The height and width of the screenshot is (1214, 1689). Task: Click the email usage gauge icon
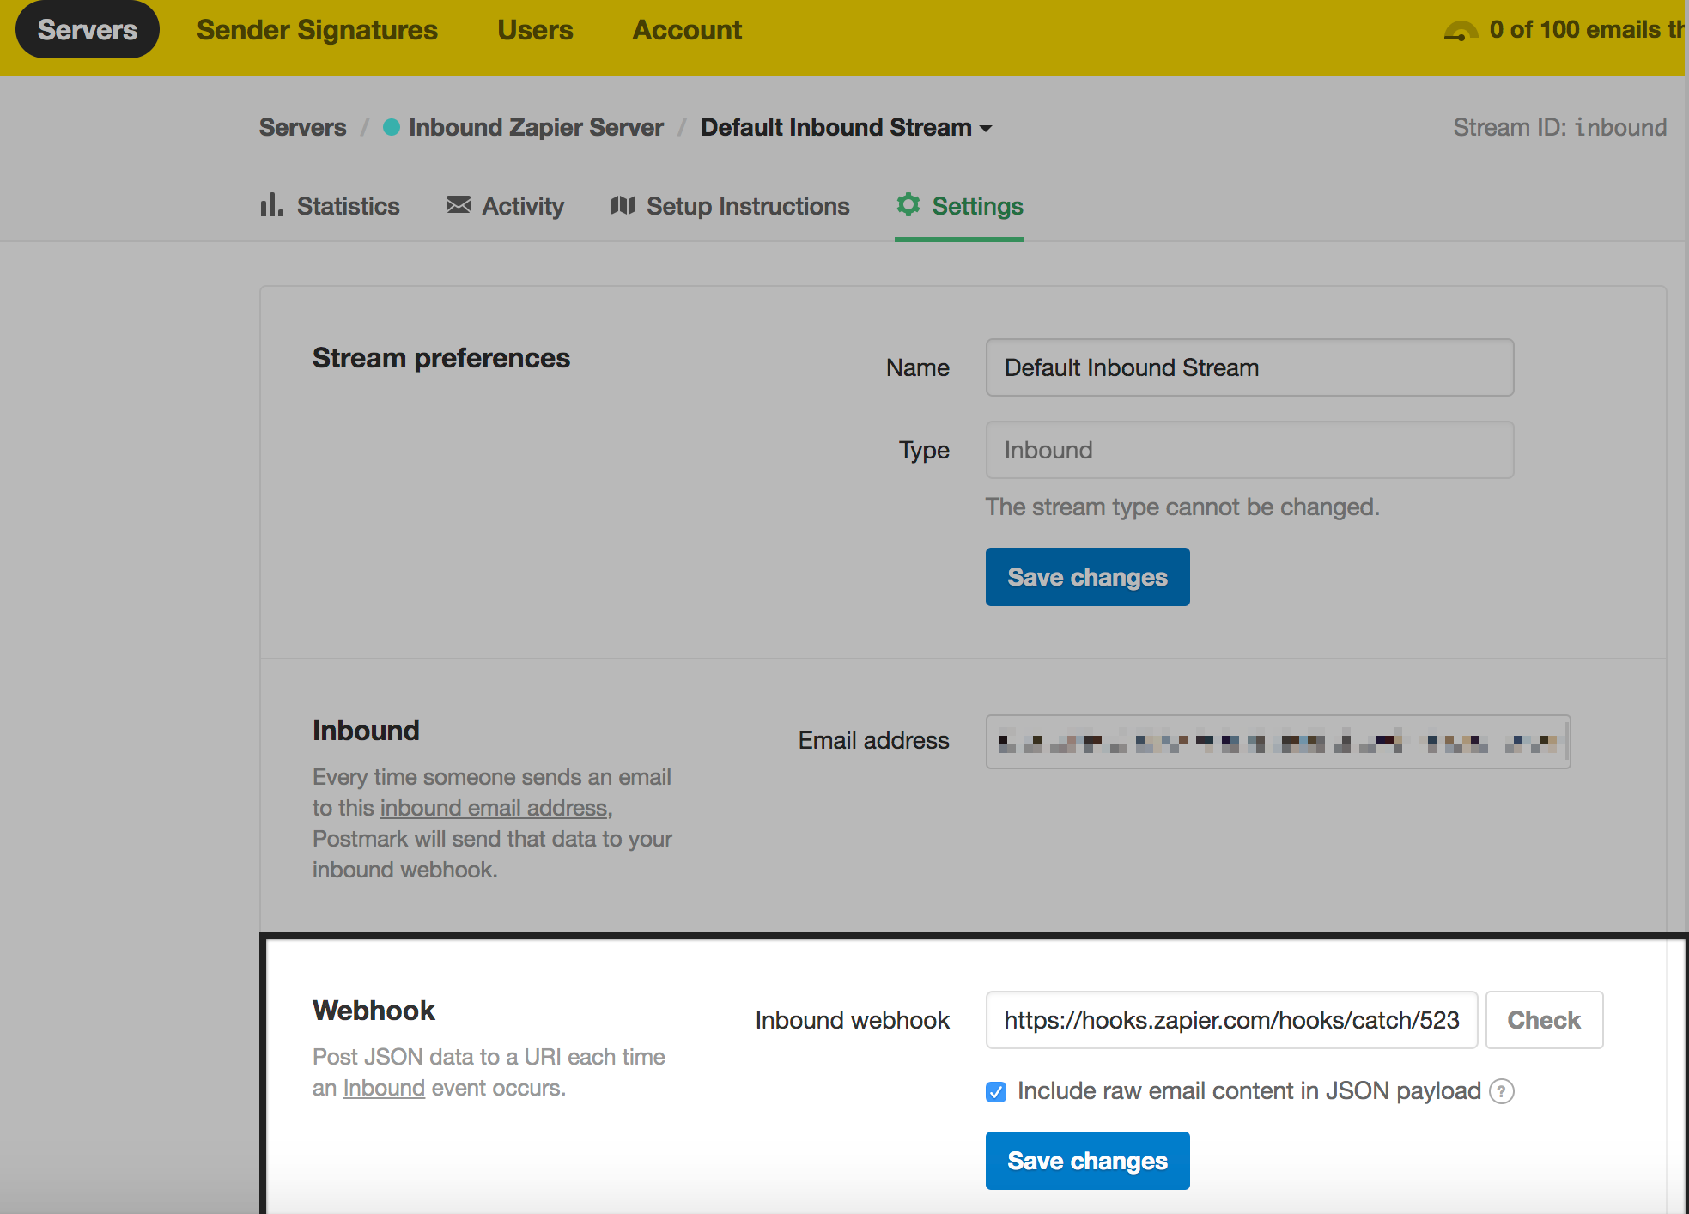tap(1461, 32)
